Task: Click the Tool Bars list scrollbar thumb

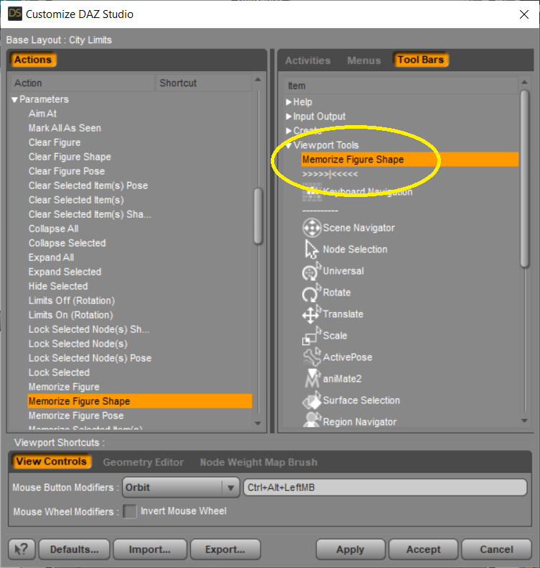Action: [524, 179]
